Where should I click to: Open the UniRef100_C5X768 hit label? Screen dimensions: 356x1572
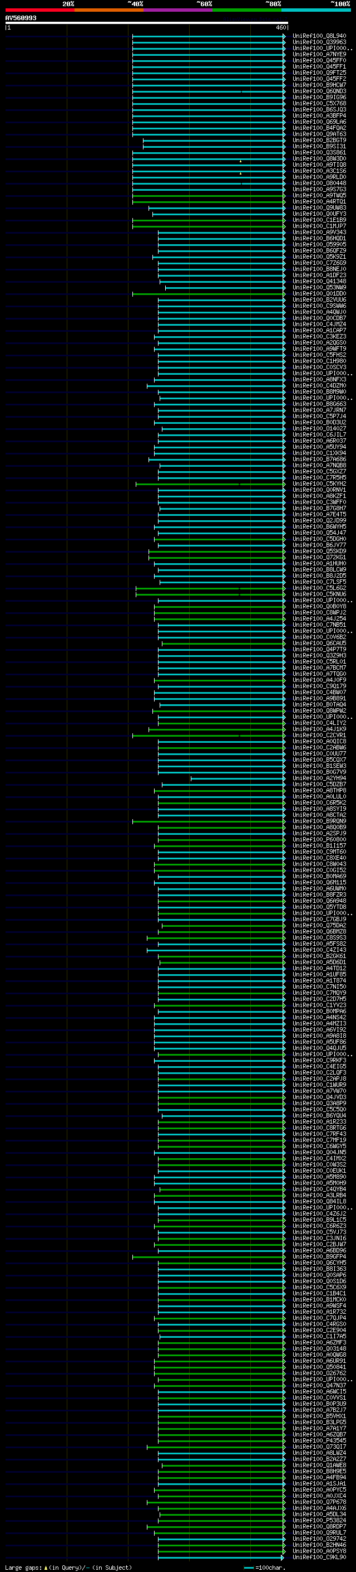point(319,104)
